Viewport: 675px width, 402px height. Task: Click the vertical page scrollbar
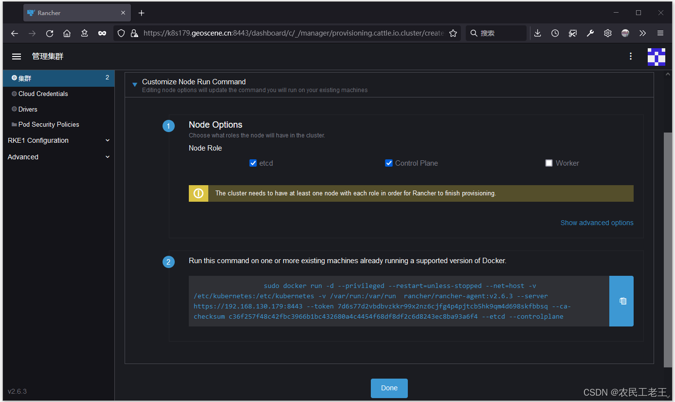[668, 249]
